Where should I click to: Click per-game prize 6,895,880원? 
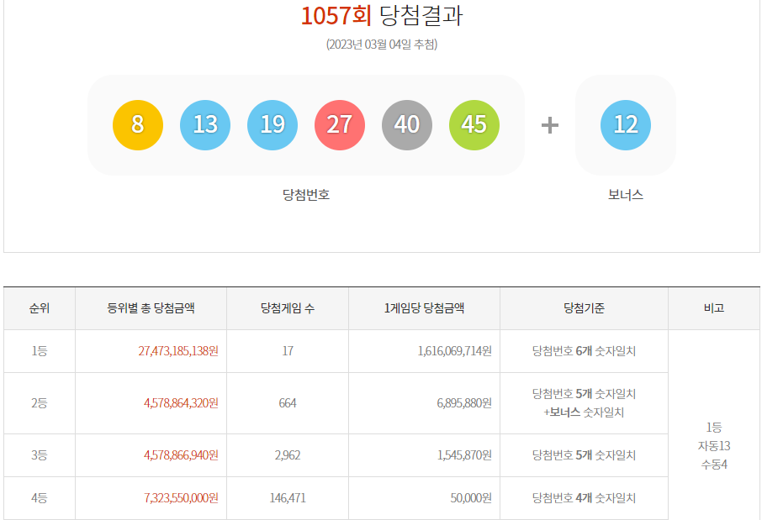(x=464, y=403)
